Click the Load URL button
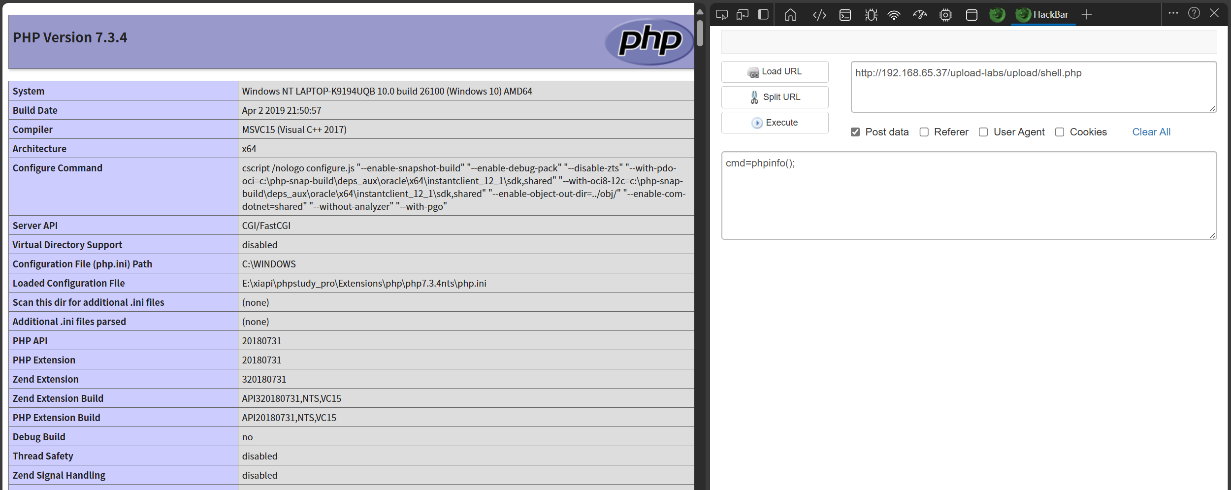1231x490 pixels. tap(775, 72)
